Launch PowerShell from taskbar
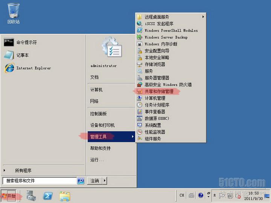 [48, 196]
